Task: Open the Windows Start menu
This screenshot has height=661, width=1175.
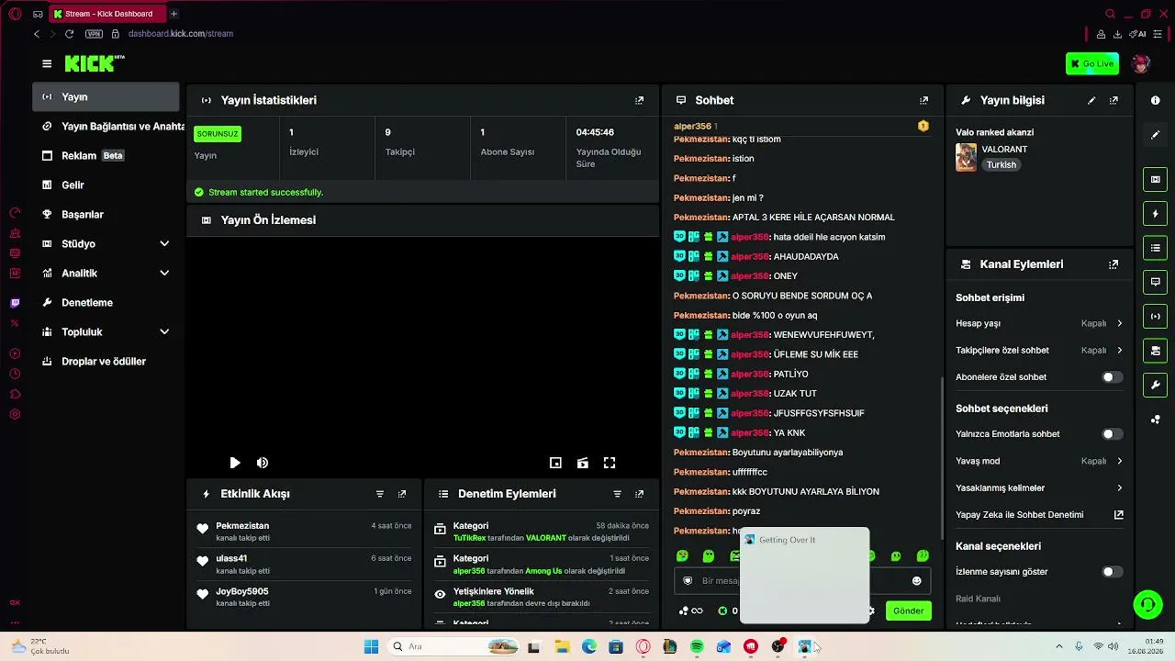Action: click(371, 647)
